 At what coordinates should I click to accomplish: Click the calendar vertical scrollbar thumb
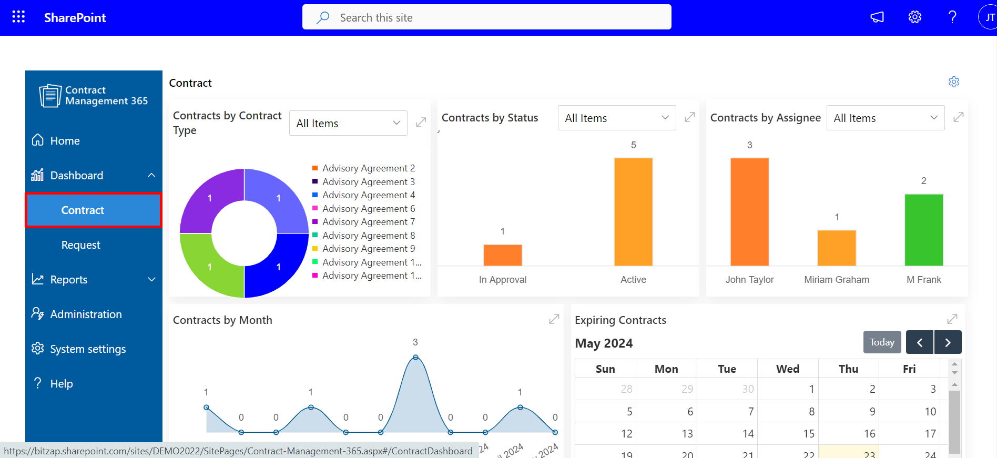[955, 422]
